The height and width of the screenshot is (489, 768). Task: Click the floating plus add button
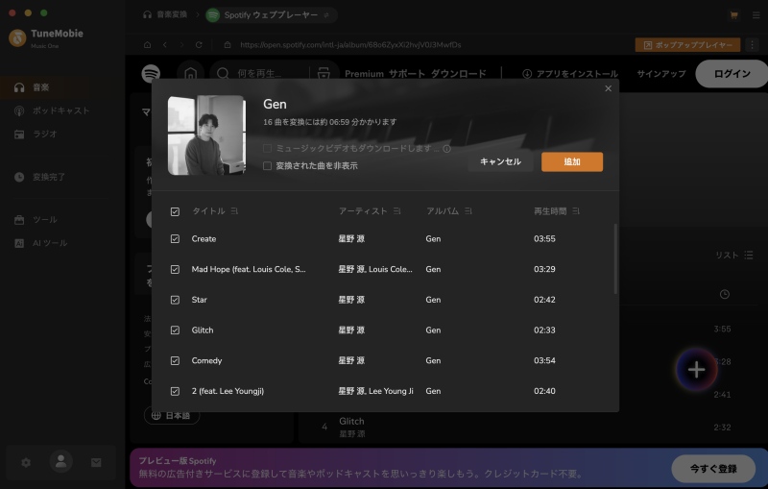pos(696,370)
